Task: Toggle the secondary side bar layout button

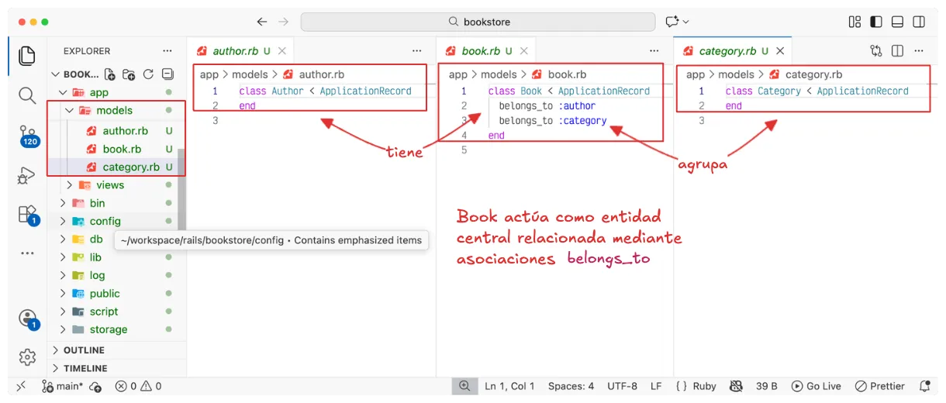Action: pyautogui.click(x=918, y=22)
